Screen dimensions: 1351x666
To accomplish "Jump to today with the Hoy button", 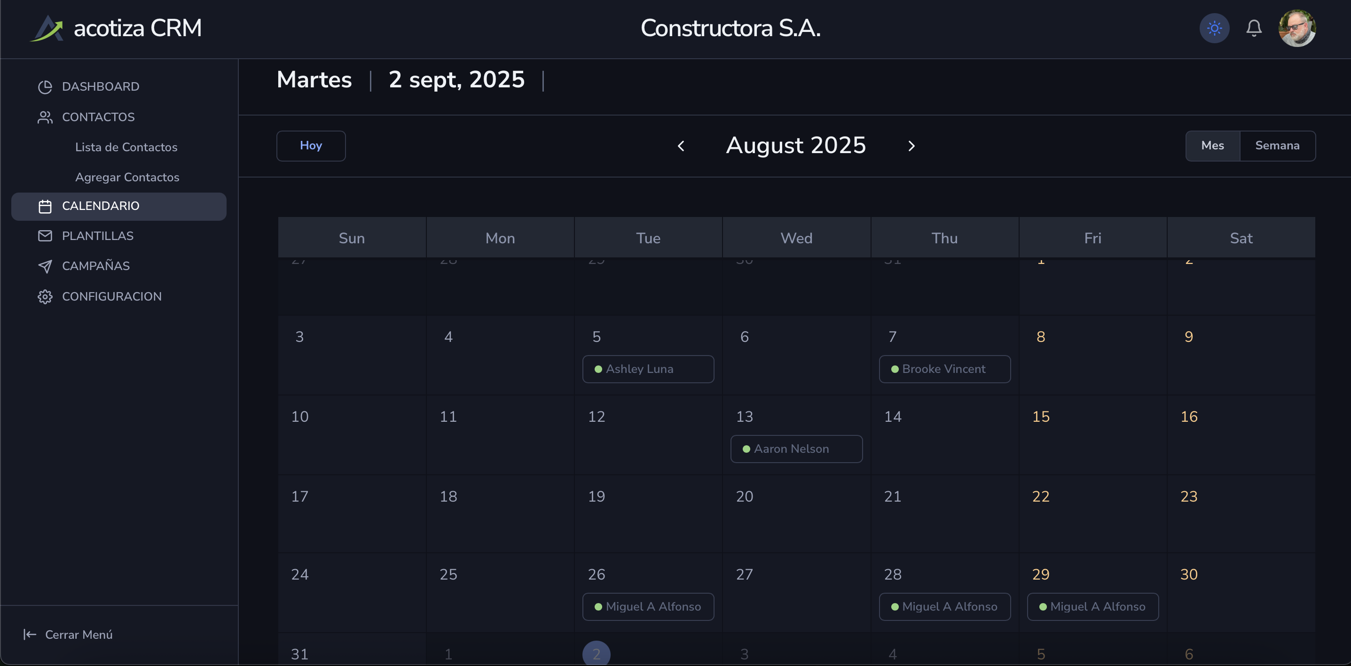I will pyautogui.click(x=311, y=146).
